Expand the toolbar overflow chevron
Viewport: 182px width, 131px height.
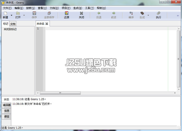click(x=178, y=16)
